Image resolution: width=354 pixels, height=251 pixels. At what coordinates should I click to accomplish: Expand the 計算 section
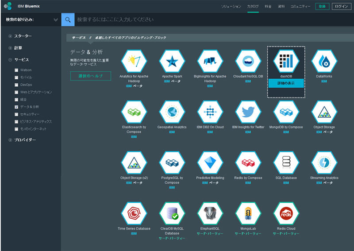tap(10, 48)
